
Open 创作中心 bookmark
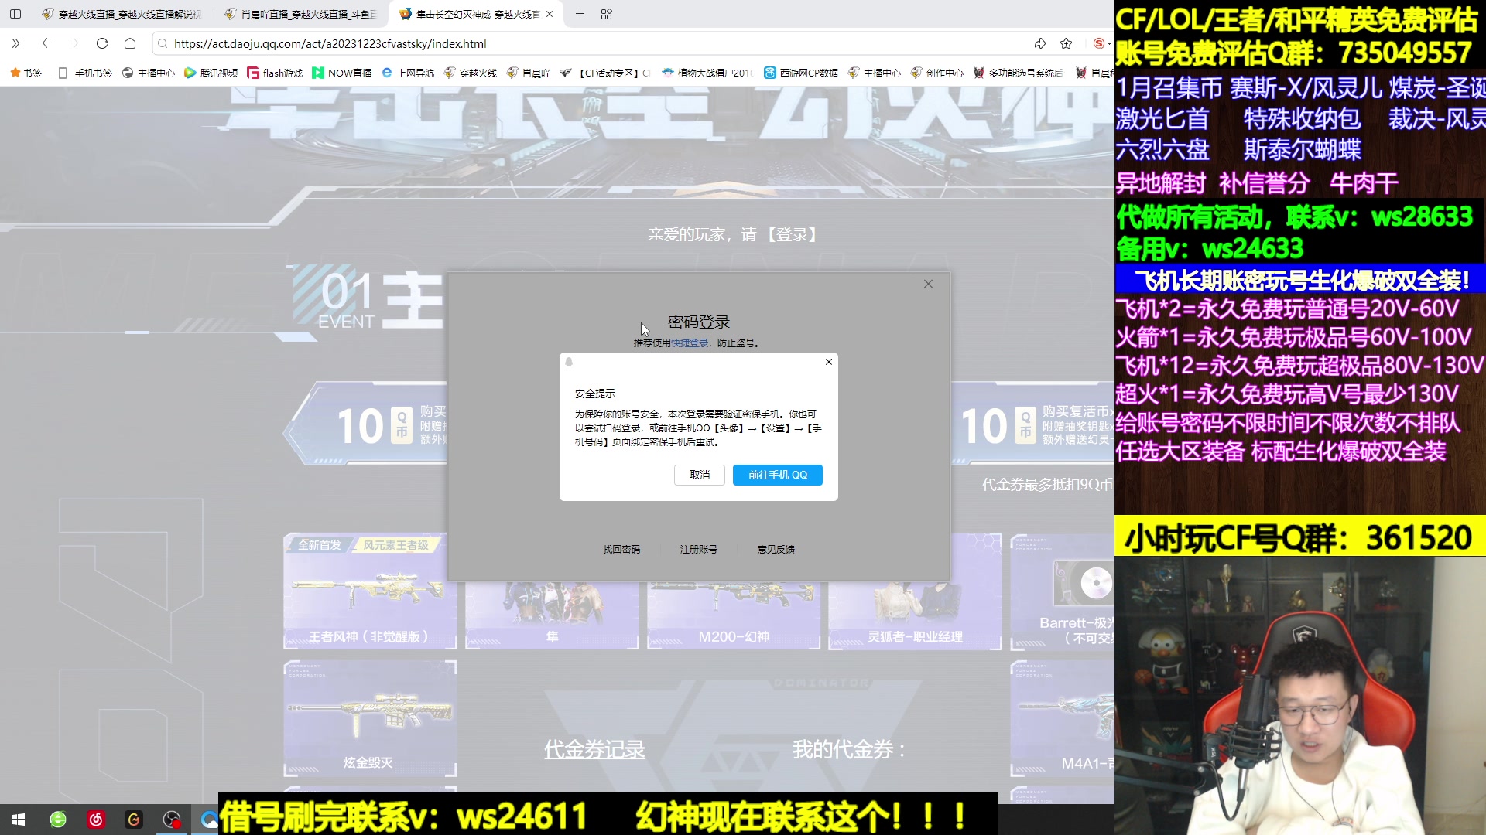[937, 73]
